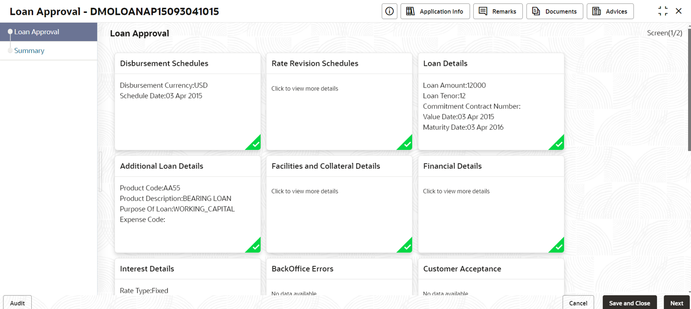This screenshot has width=691, height=309.
Task: Click green checkmark on Disbursement Schedules tile
Action: 253,143
